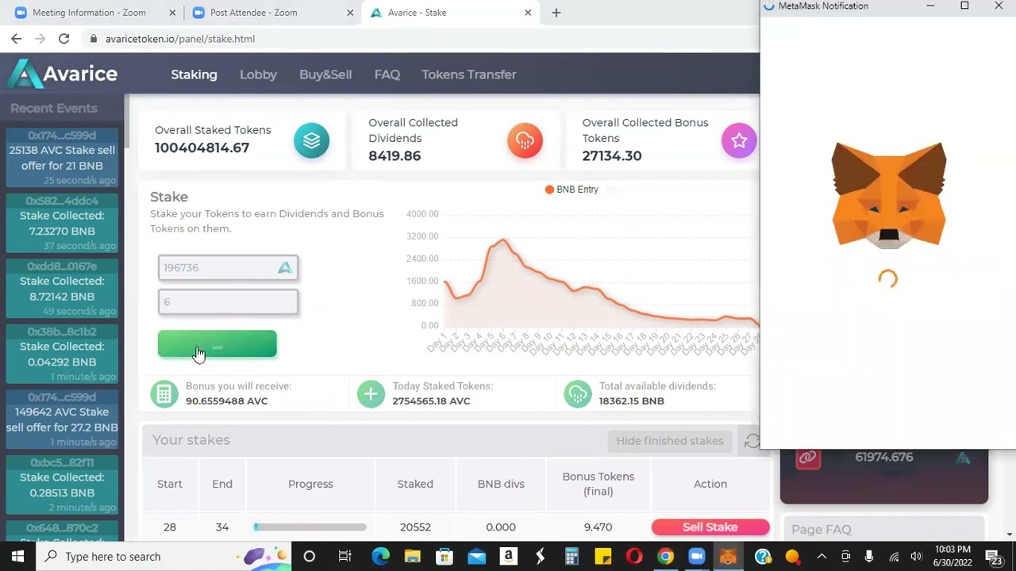The height and width of the screenshot is (571, 1016).
Task: Click the Hide finished stakes button
Action: tap(669, 441)
